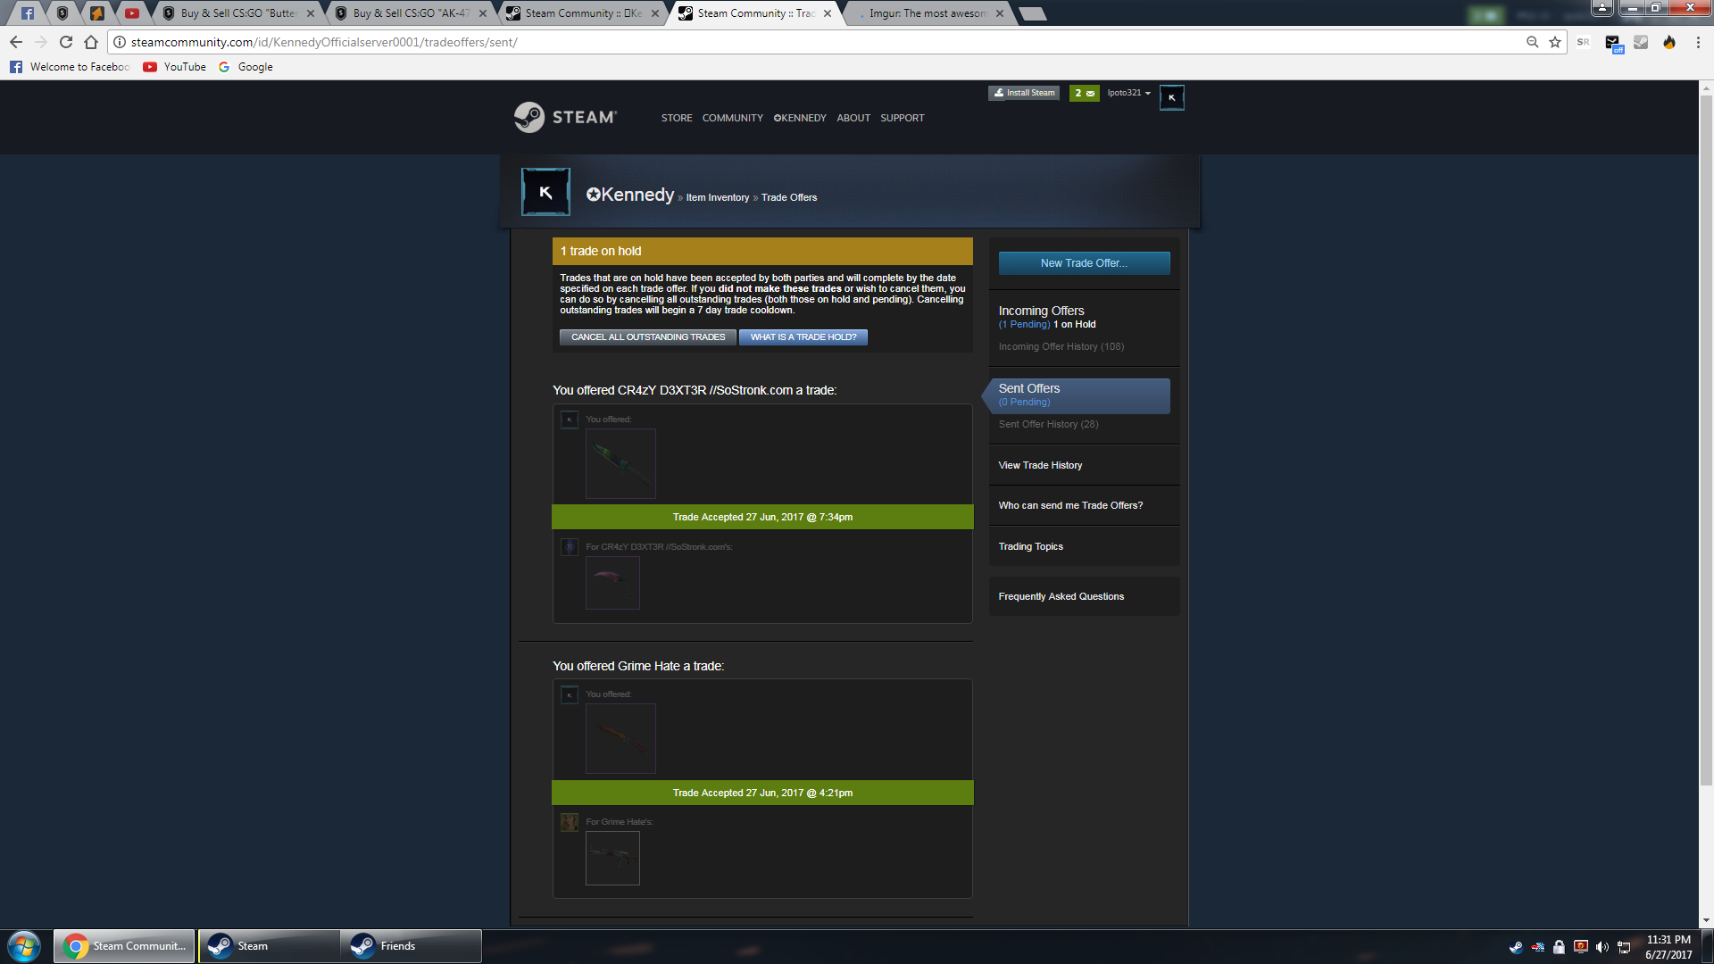
Task: Click the browser home icon
Action: pyautogui.click(x=91, y=42)
